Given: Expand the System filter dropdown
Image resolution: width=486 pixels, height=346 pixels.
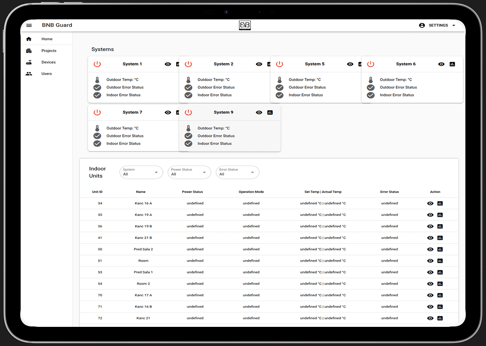Looking at the screenshot, I should 141,172.
